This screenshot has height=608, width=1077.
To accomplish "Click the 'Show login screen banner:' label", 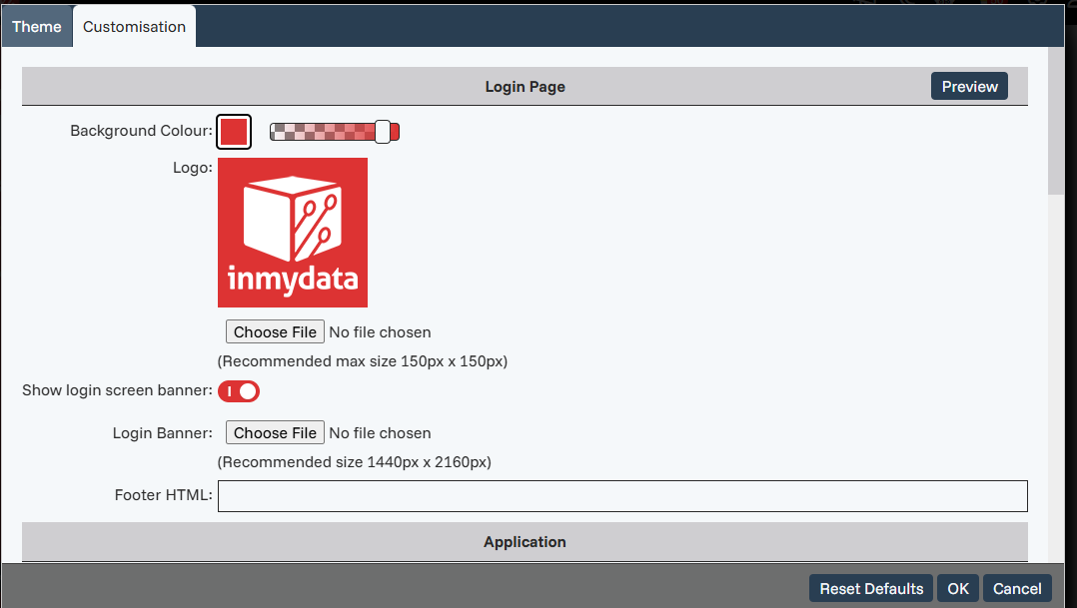I will point(118,390).
